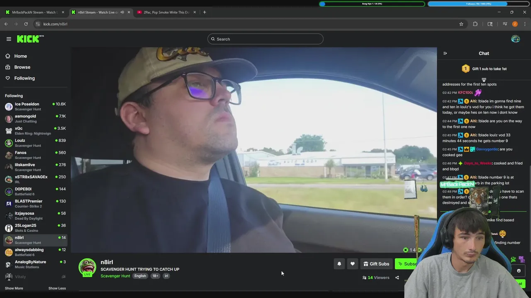Click the 14 Viewers count
The image size is (531, 298).
point(376,278)
